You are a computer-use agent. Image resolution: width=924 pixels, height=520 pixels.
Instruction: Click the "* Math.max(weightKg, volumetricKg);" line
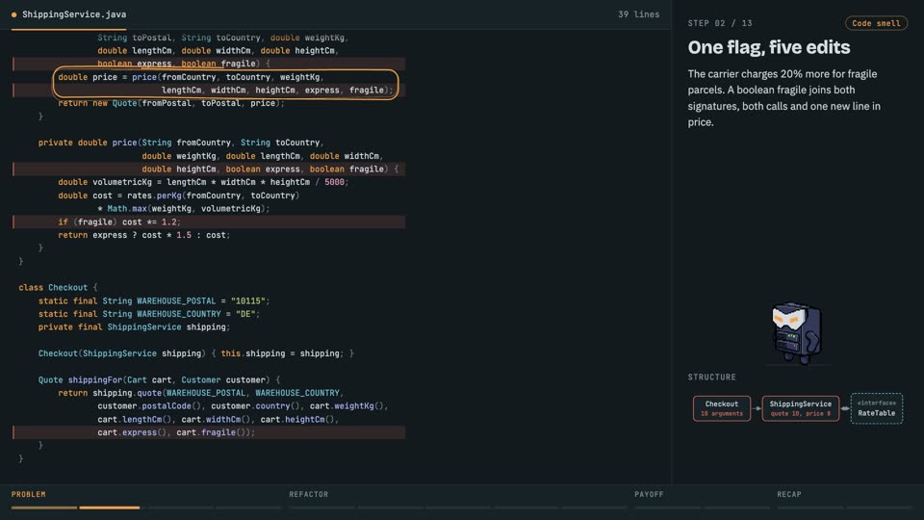pos(183,208)
